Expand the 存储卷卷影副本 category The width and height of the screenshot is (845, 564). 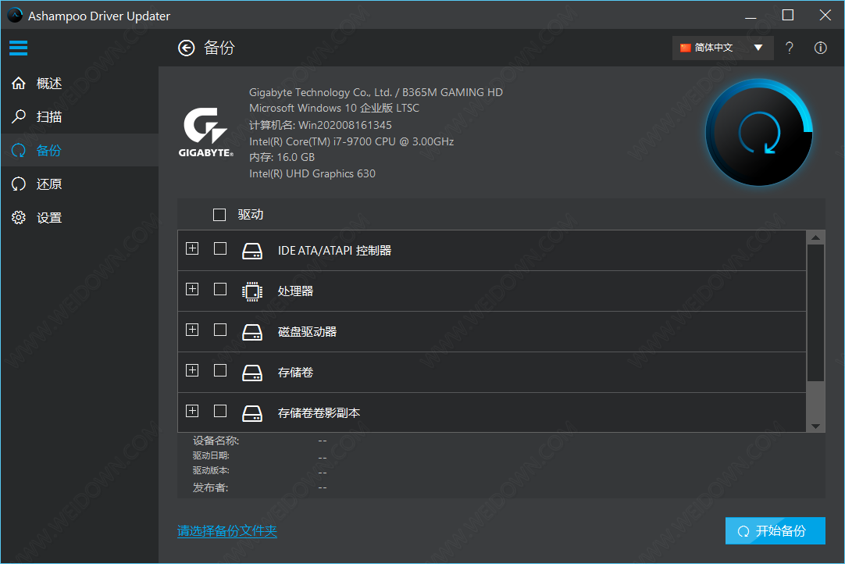(192, 411)
